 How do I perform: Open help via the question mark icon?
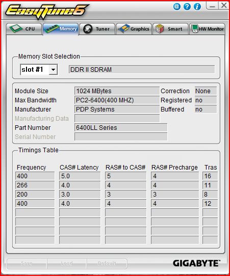pos(187,7)
